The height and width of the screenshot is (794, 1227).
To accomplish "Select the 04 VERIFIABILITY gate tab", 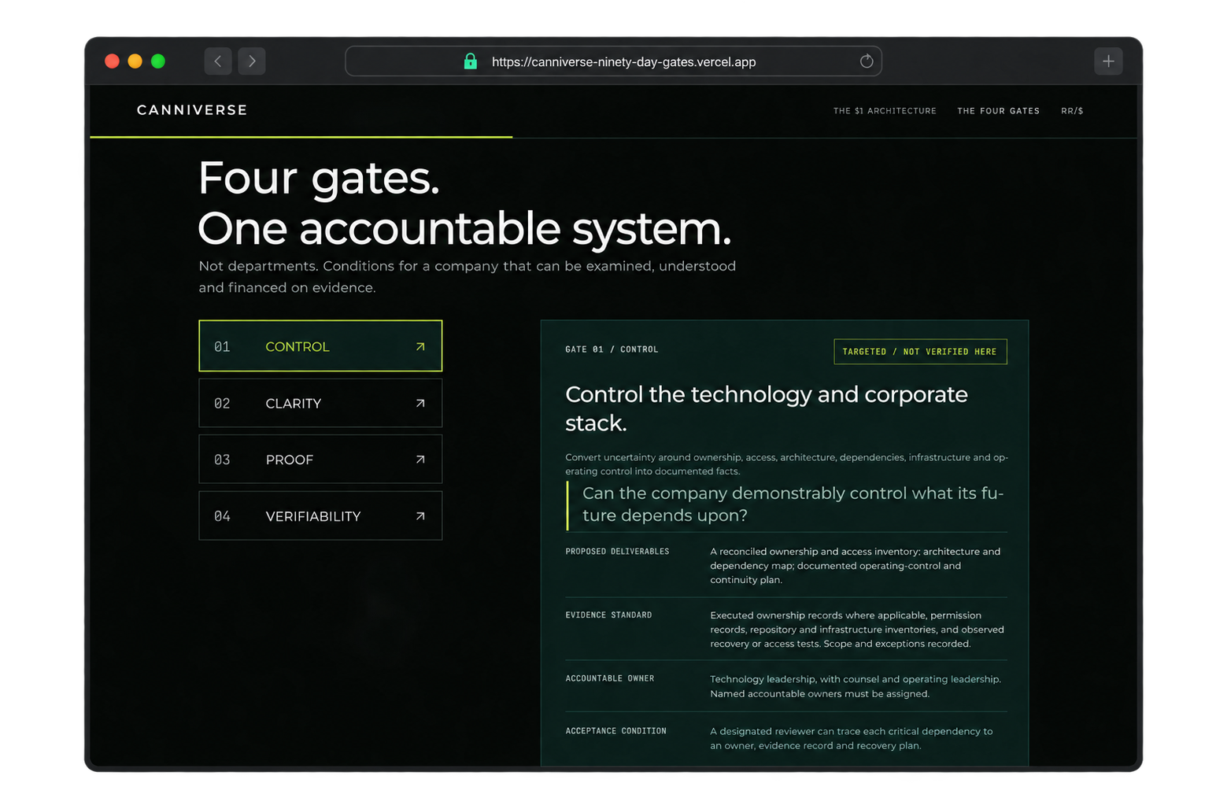I will (x=320, y=516).
